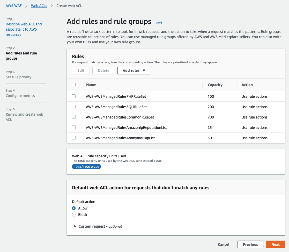
Task: Click the AWS-AWSManagedRulesAnonymousIpList rule name
Action: (120, 138)
